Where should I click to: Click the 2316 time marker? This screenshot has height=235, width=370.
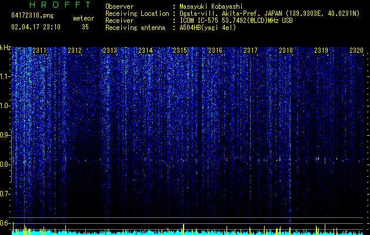(215, 51)
